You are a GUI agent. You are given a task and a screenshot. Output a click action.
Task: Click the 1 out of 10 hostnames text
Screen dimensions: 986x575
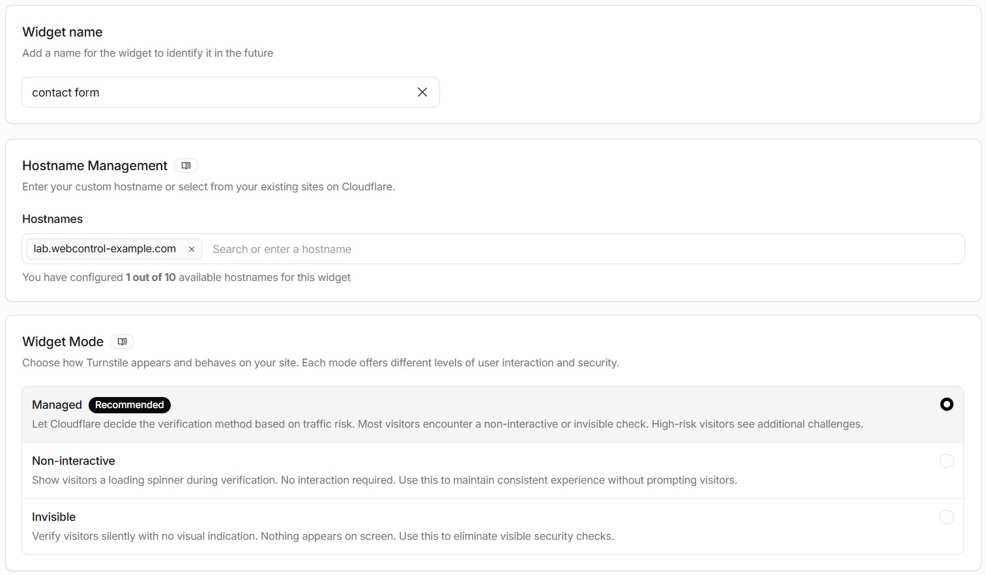(151, 277)
